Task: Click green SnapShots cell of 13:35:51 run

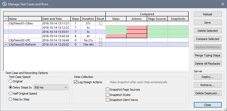Action: coord(178,32)
